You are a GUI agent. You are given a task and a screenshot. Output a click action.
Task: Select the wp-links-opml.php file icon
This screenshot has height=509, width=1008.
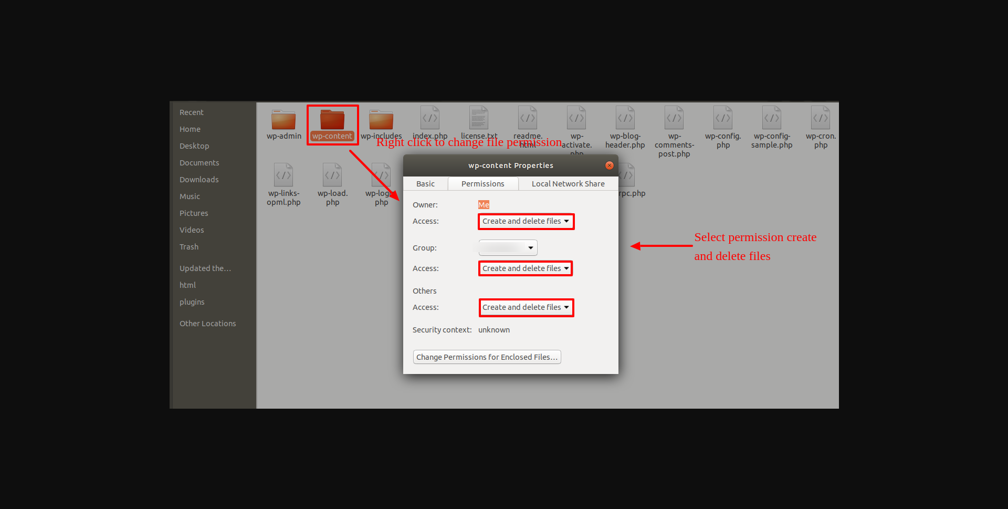pyautogui.click(x=283, y=175)
